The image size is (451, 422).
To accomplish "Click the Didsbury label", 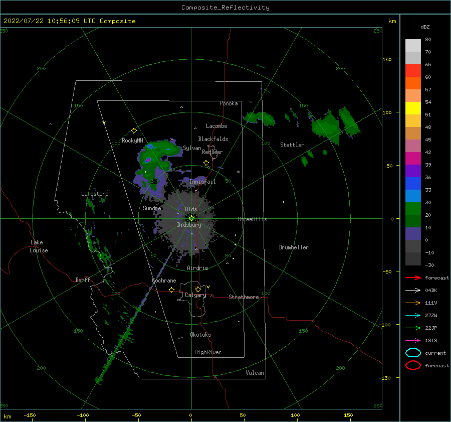I will [189, 225].
